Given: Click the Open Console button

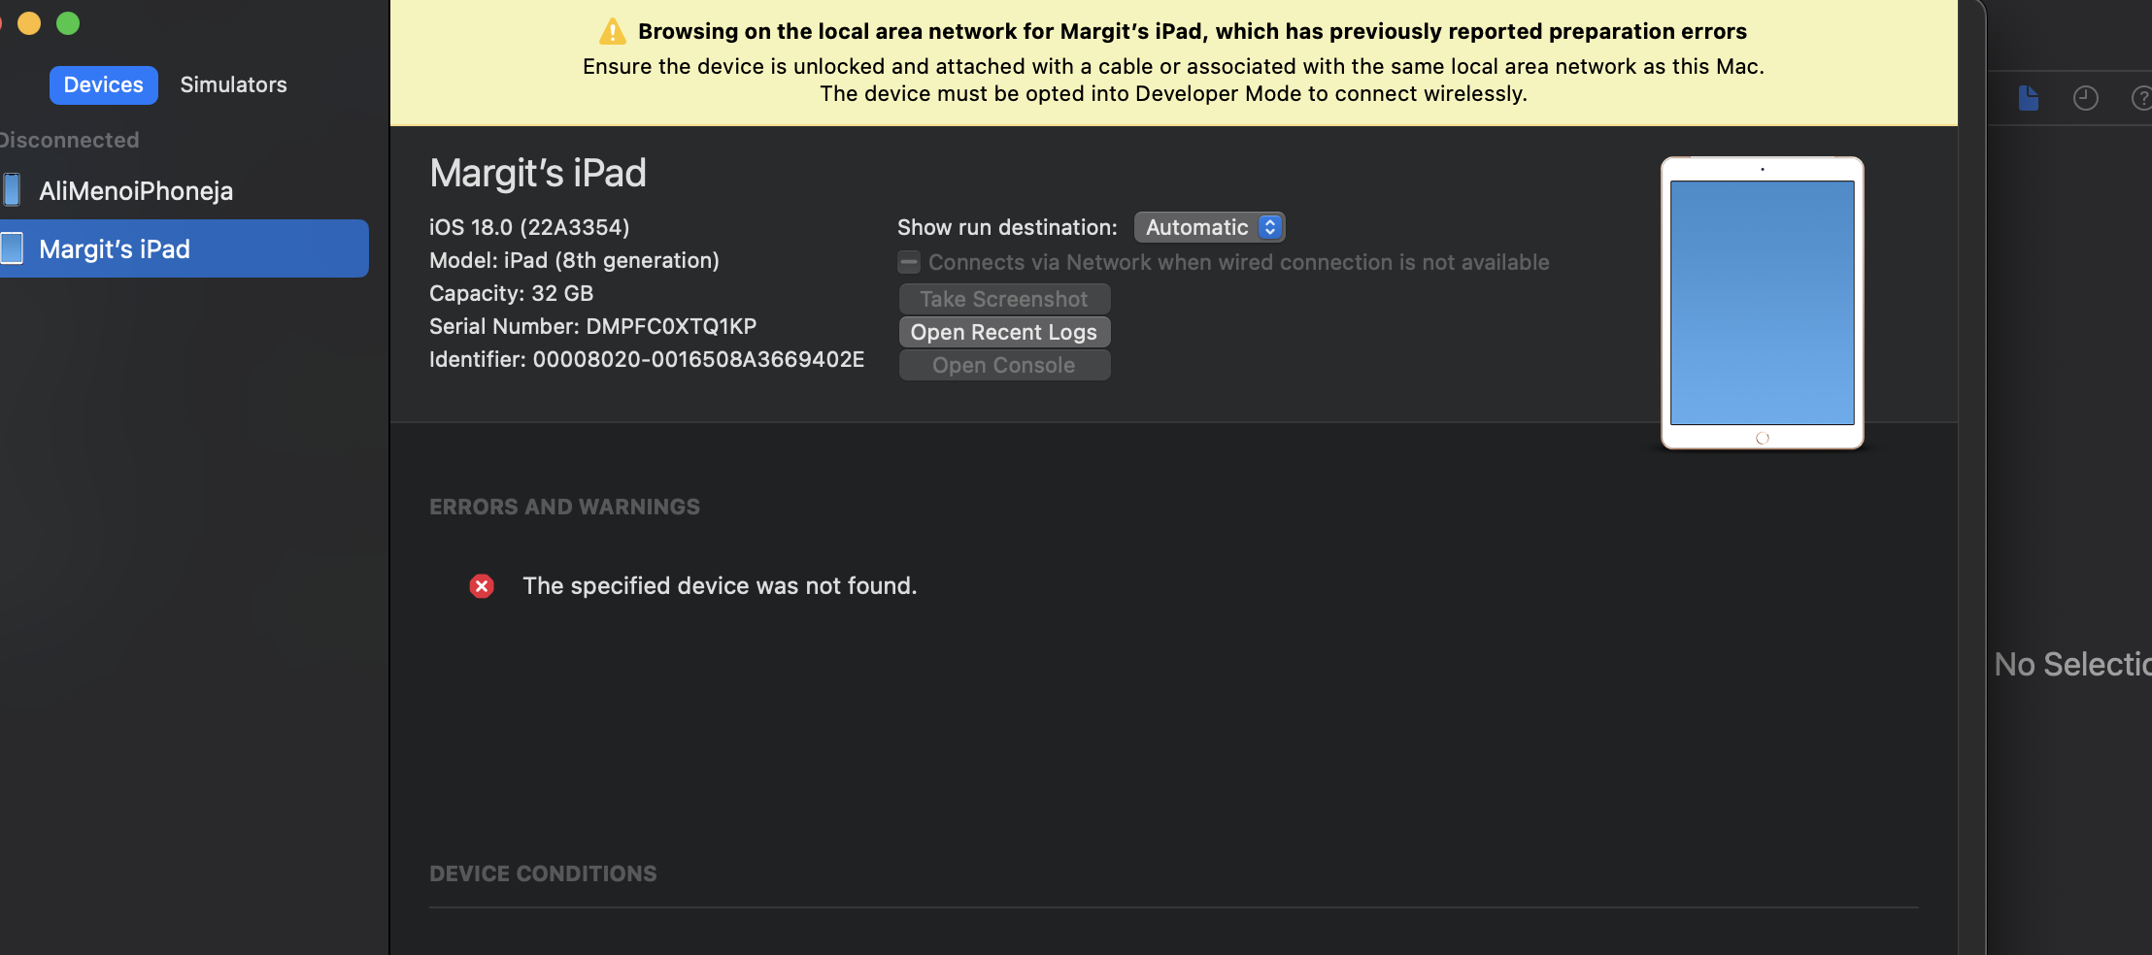Looking at the screenshot, I should [x=1004, y=365].
